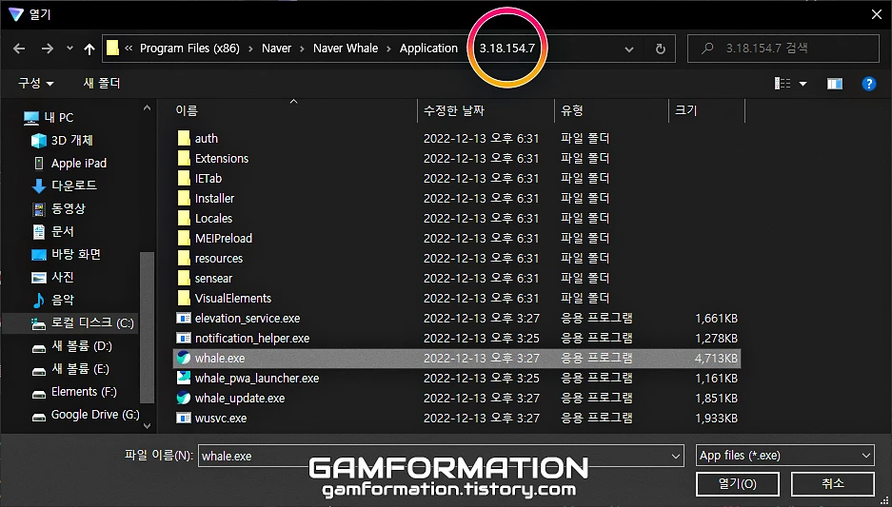Select Google Drive (G:) drive
This screenshot has width=892, height=507.
pyautogui.click(x=86, y=415)
